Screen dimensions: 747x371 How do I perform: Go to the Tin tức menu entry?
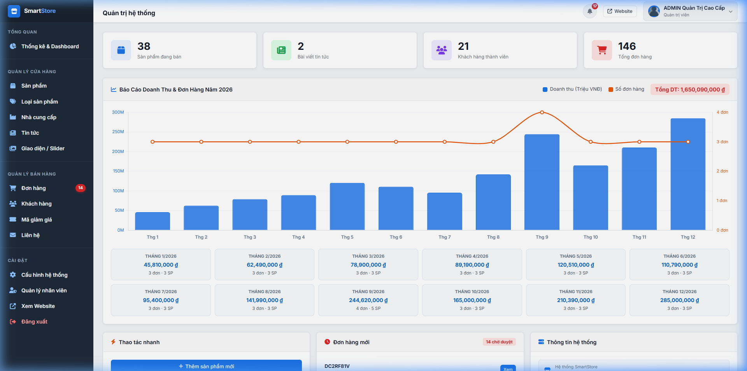[x=47, y=133]
